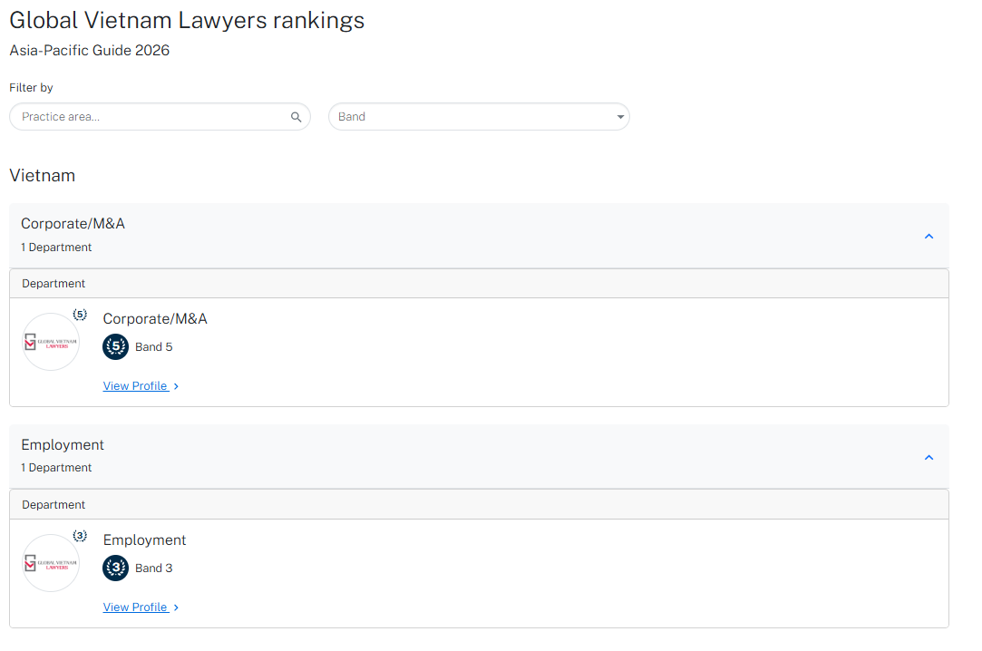Select the Corporate/M&A section header title
The image size is (982, 651).
[73, 223]
